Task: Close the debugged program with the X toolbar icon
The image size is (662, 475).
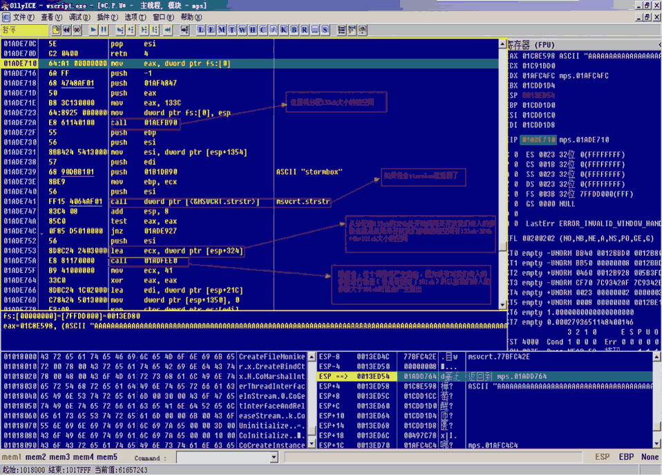Action: coord(77,30)
